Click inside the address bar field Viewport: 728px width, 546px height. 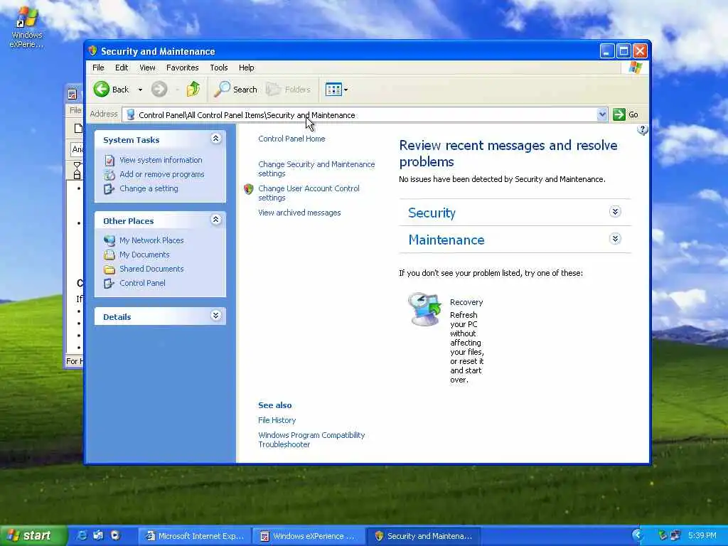(365, 114)
